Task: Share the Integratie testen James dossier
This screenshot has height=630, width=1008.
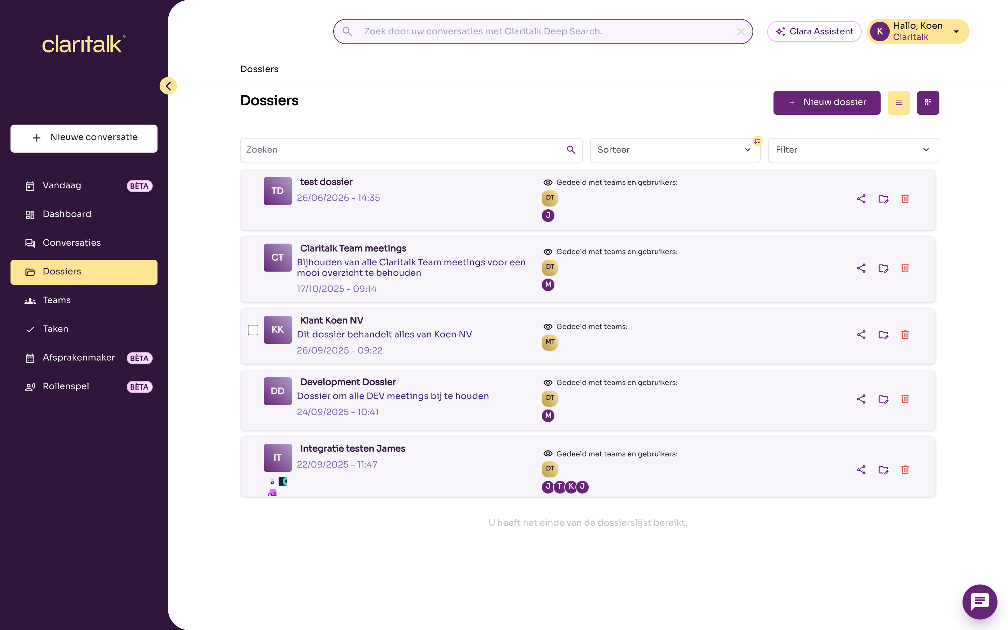Action: [861, 470]
